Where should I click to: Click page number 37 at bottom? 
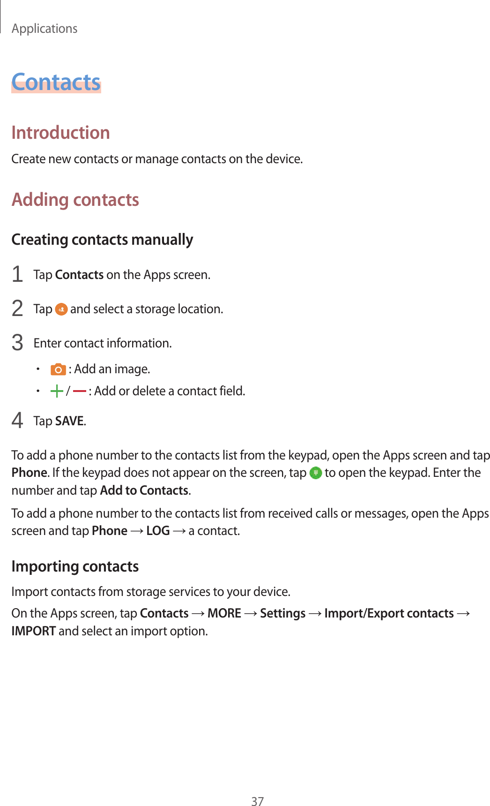[257, 801]
